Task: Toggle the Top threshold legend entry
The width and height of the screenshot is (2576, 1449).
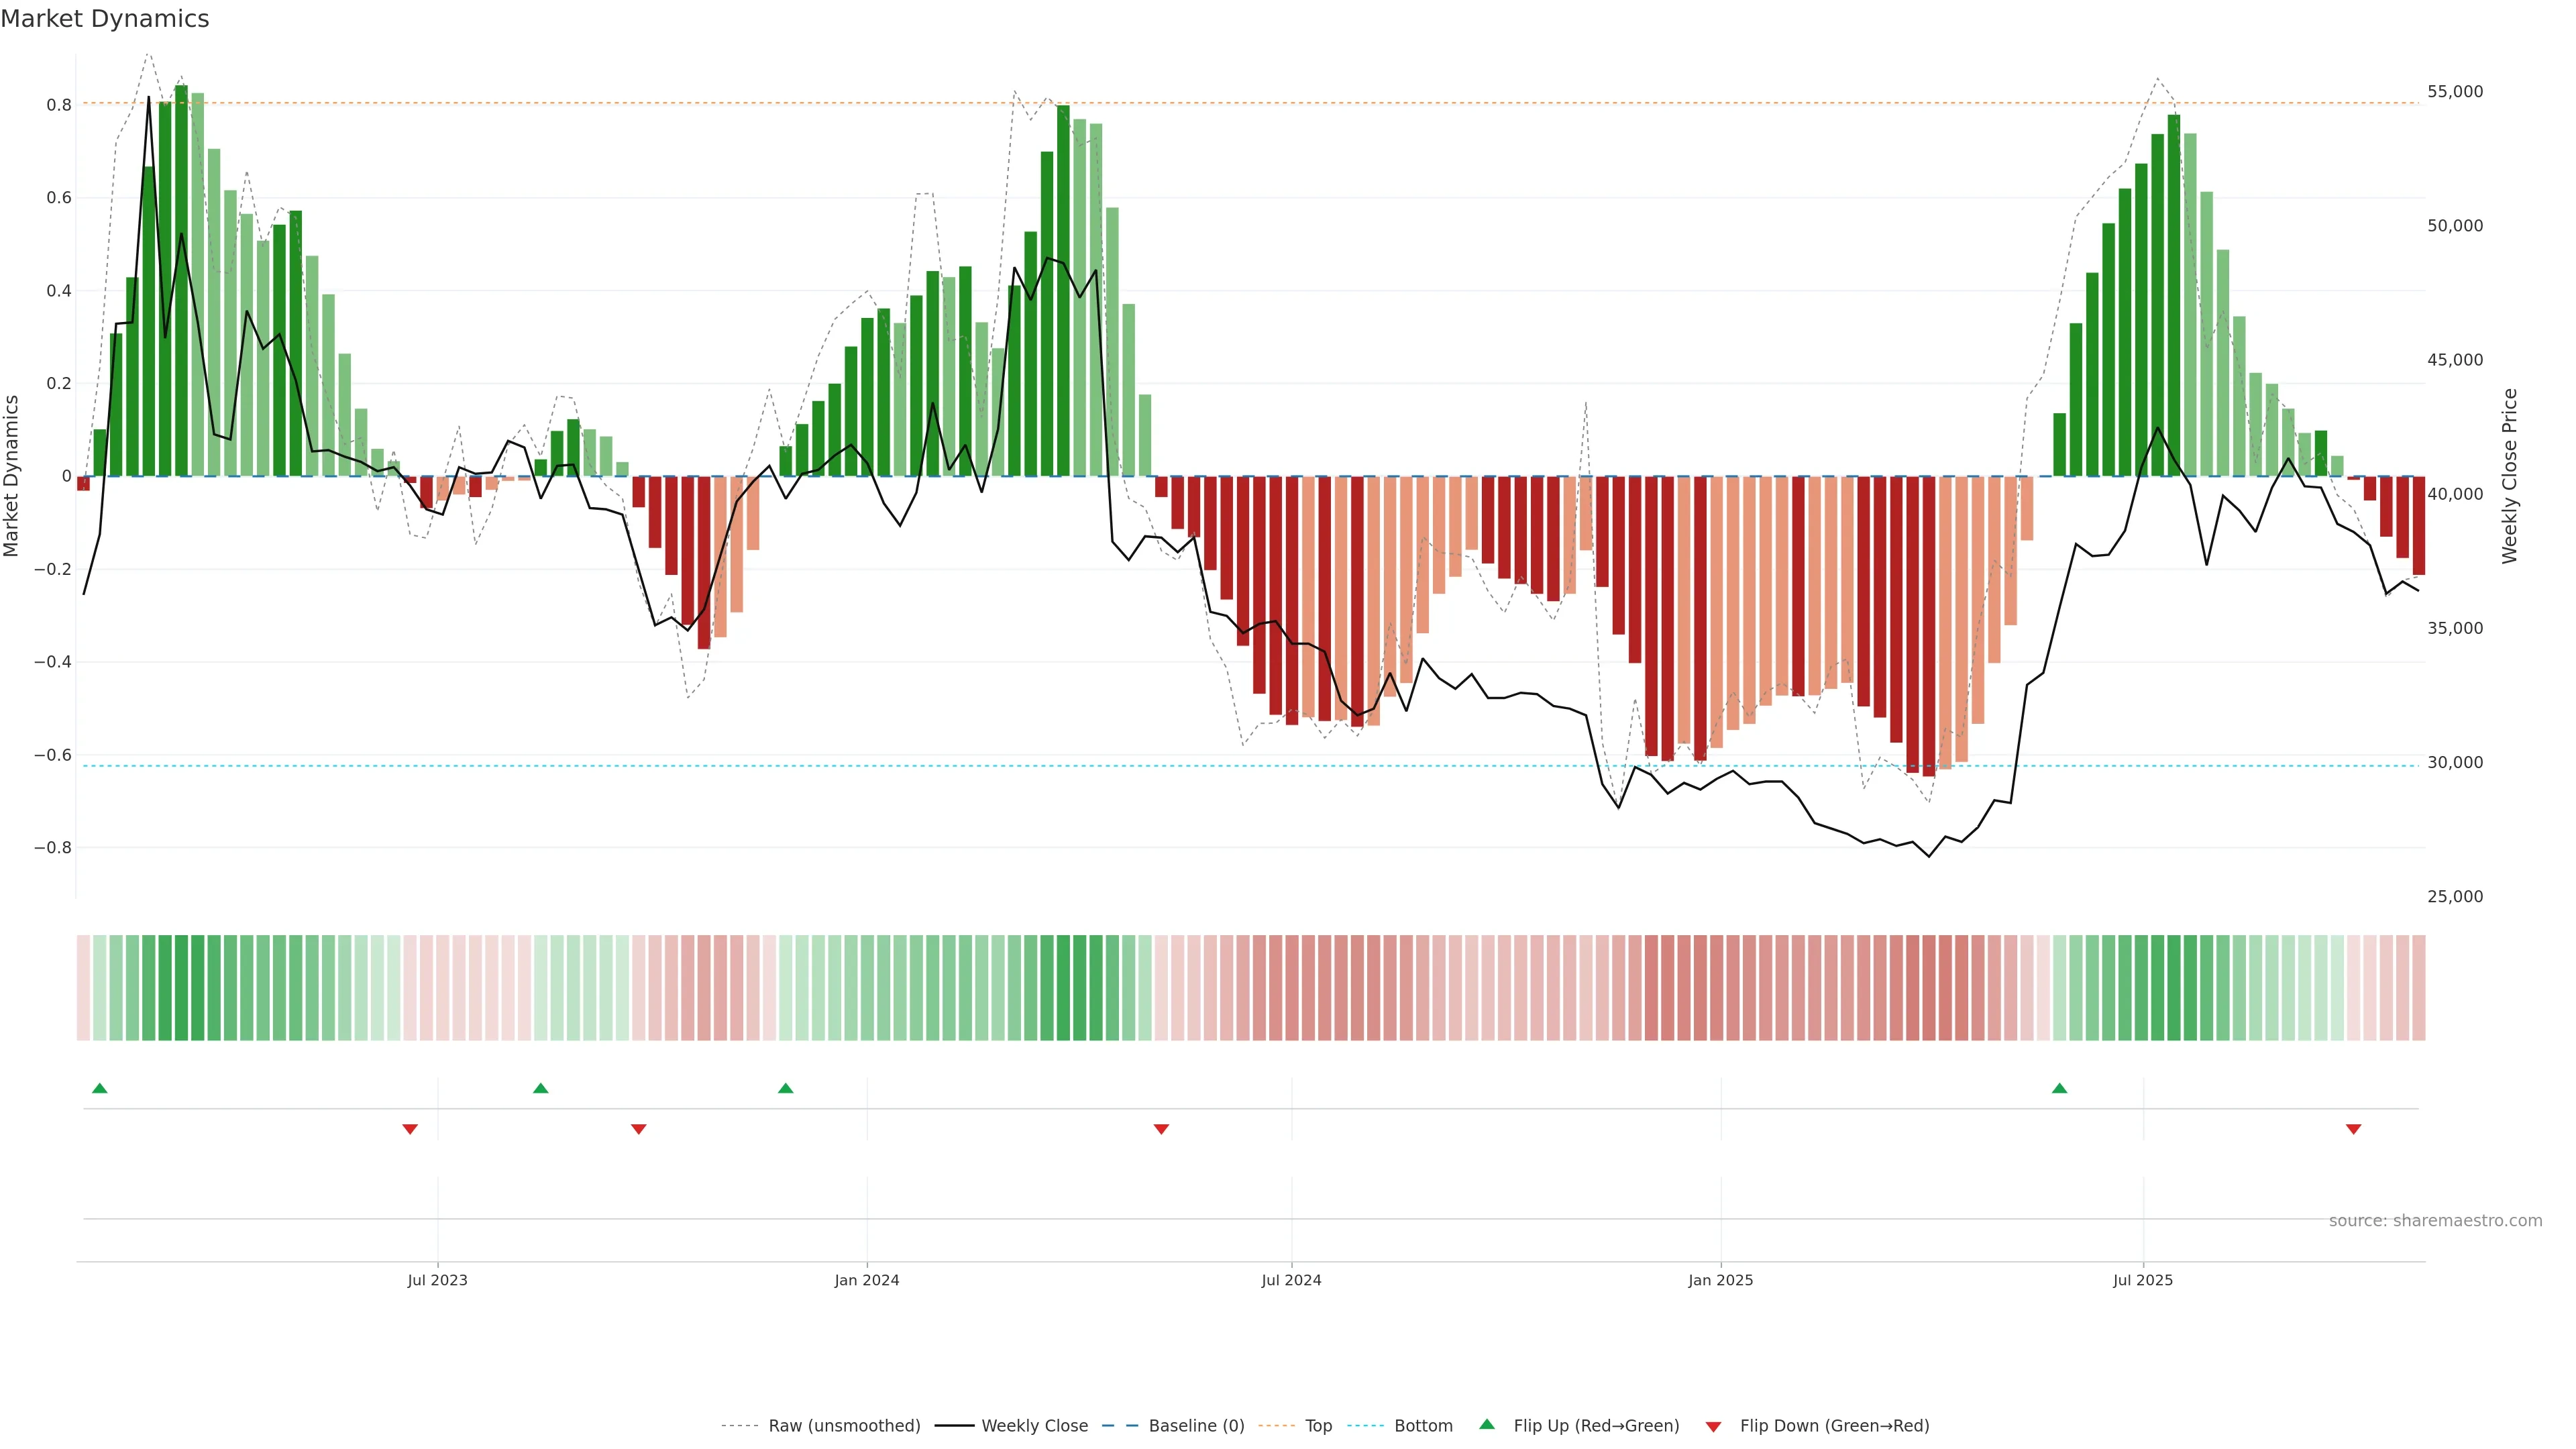Action: 1318,1426
